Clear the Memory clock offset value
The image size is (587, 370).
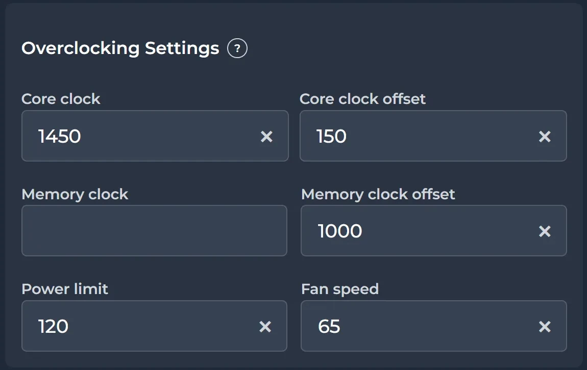[x=545, y=231]
